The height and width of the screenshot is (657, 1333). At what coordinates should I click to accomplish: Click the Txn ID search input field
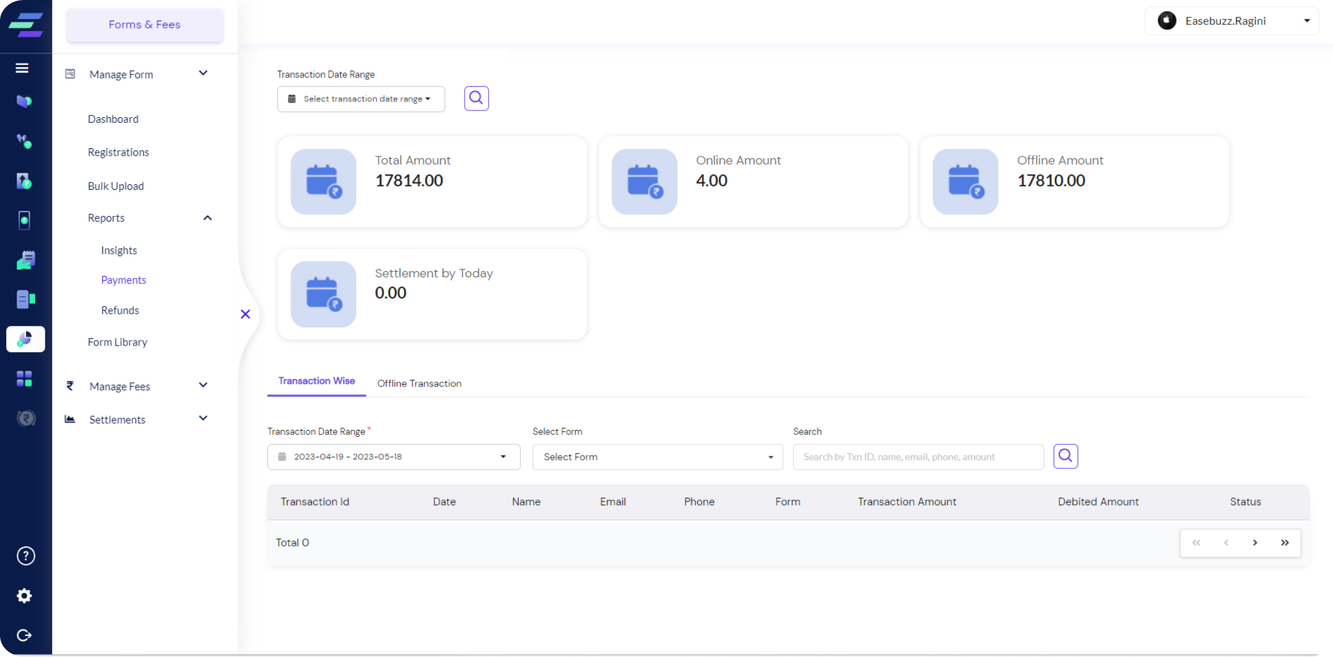pyautogui.click(x=917, y=457)
